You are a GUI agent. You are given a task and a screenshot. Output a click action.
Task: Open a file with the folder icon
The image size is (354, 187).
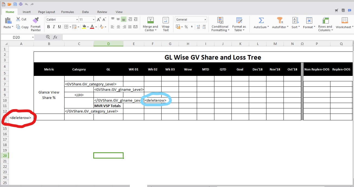click(9, 4)
